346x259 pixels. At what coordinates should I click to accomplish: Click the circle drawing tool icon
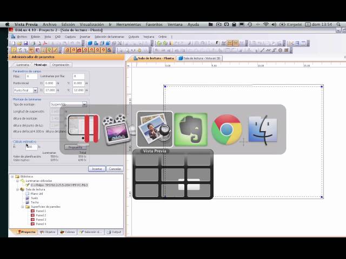(x=280, y=50)
